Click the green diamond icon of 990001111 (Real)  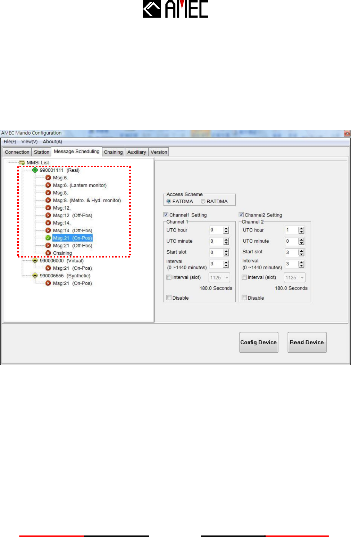[35, 170]
